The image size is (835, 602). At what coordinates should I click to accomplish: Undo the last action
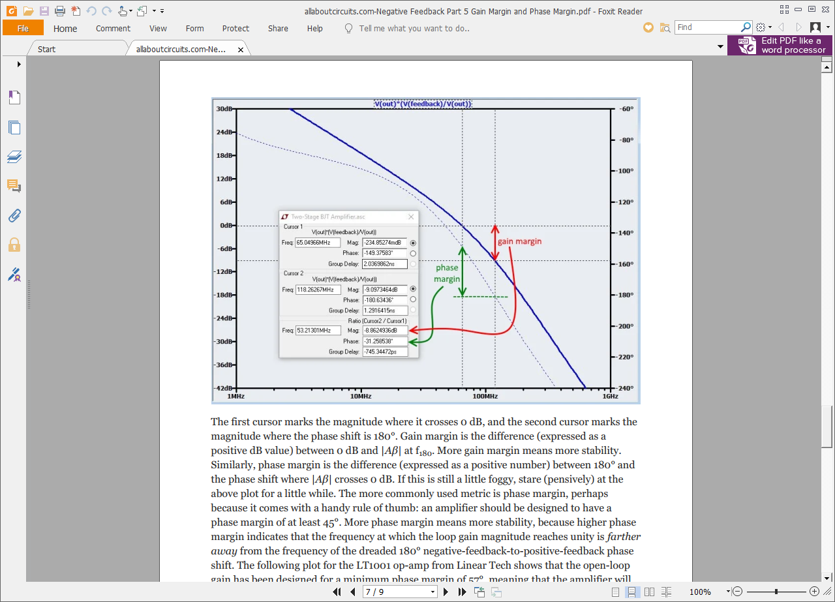[91, 10]
